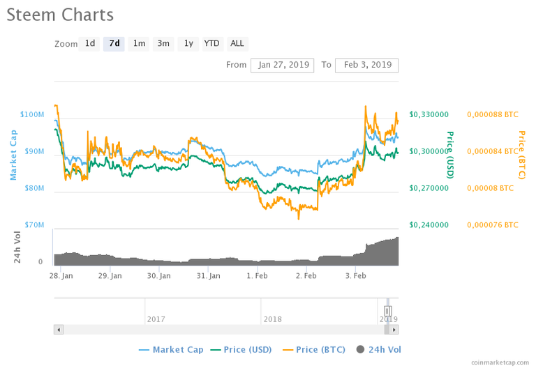Image resolution: width=536 pixels, height=368 pixels.
Task: Click the $0,240000 price axis value
Action: click(x=429, y=225)
